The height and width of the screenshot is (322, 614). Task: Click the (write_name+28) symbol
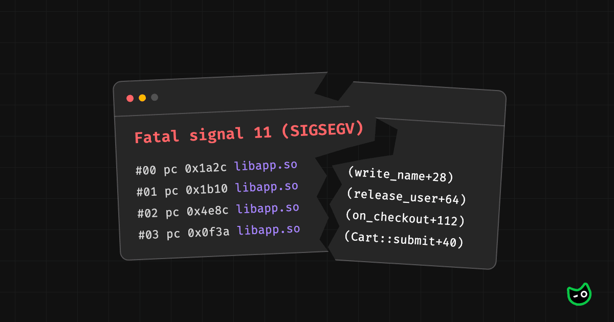tap(400, 176)
